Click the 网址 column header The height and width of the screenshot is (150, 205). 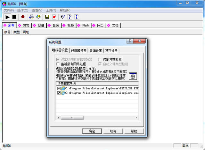tap(26, 32)
